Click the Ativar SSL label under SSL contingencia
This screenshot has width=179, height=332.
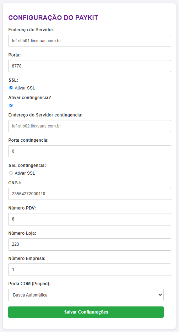click(25, 173)
